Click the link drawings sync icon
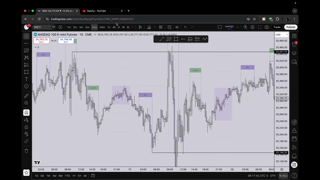The image size is (320, 180). [26, 141]
